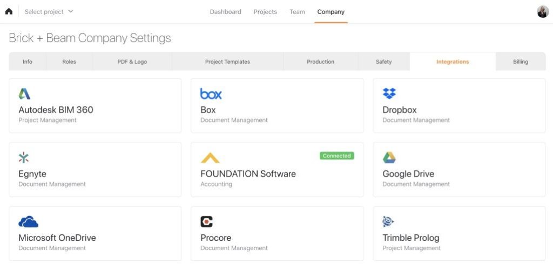The image size is (553, 270).
Task: Click the Dropbox logo icon
Action: 389,93
